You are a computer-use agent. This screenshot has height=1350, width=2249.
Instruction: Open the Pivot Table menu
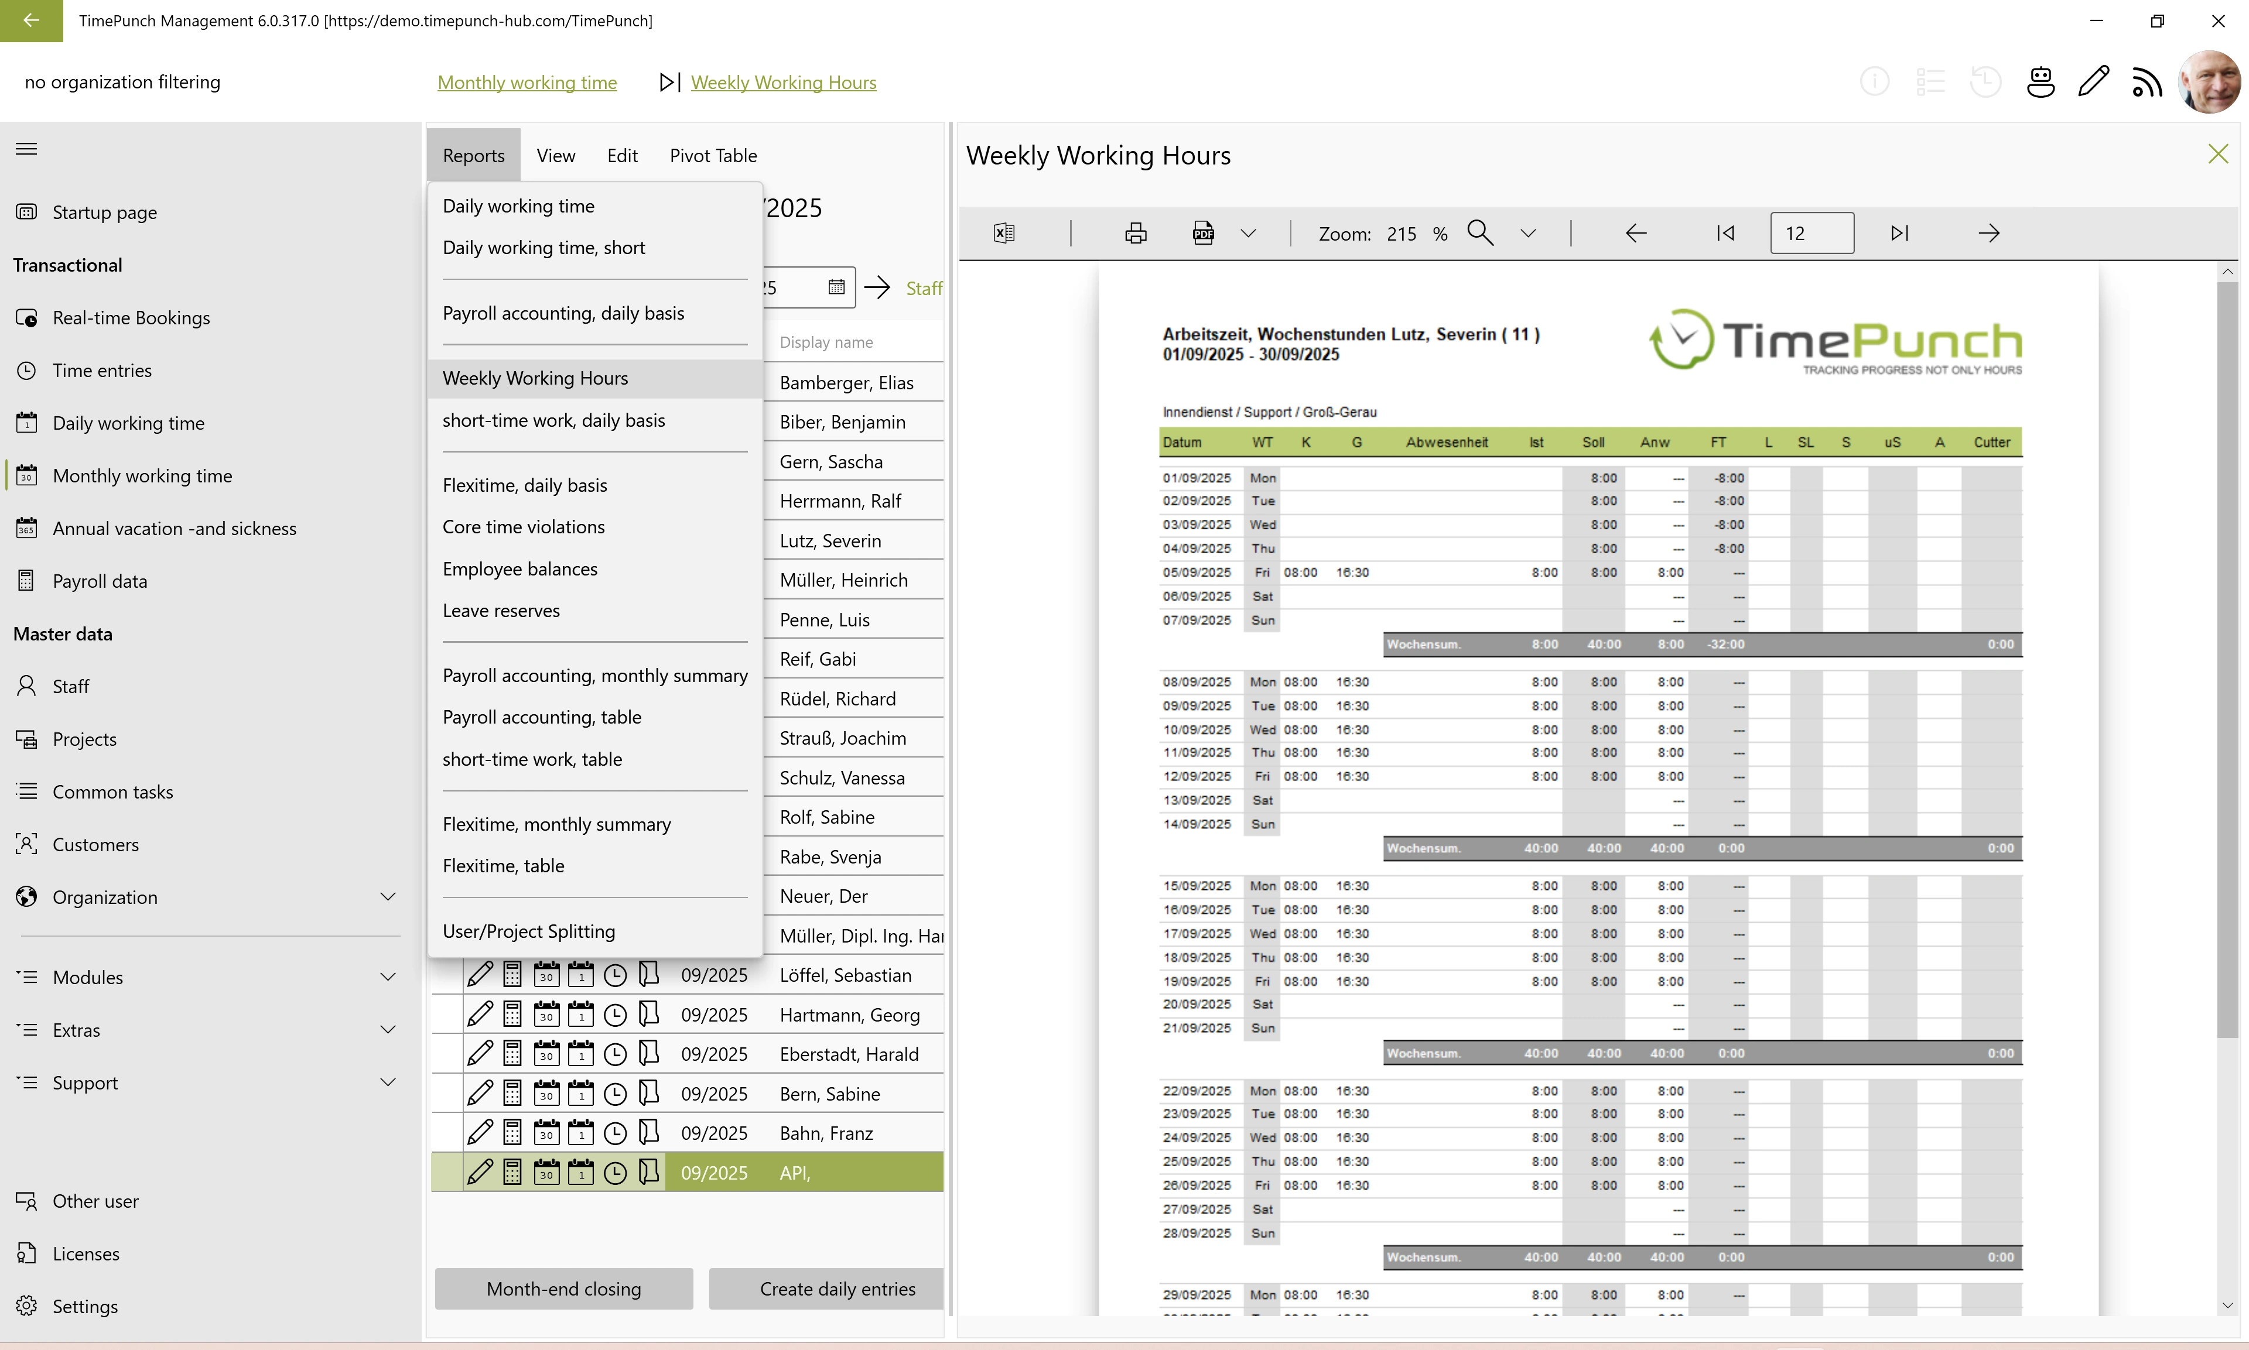[x=712, y=156]
